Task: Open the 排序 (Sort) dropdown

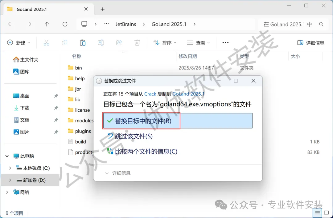Action: (x=165, y=43)
